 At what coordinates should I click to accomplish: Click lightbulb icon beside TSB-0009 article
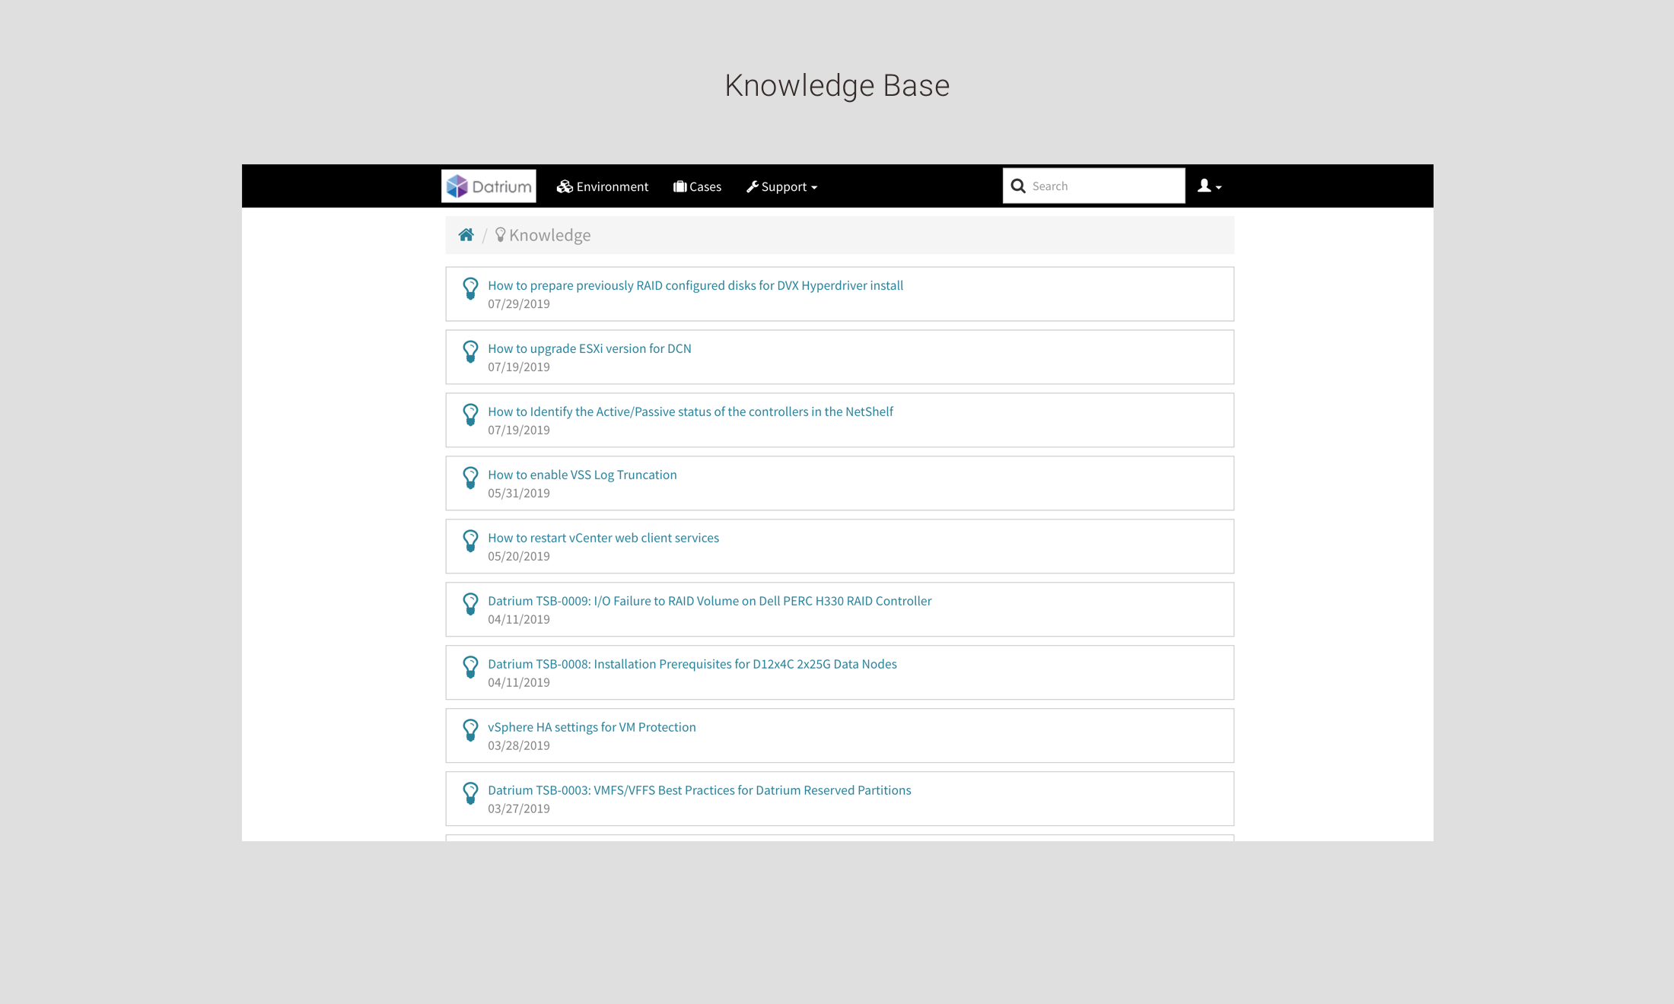[470, 604]
